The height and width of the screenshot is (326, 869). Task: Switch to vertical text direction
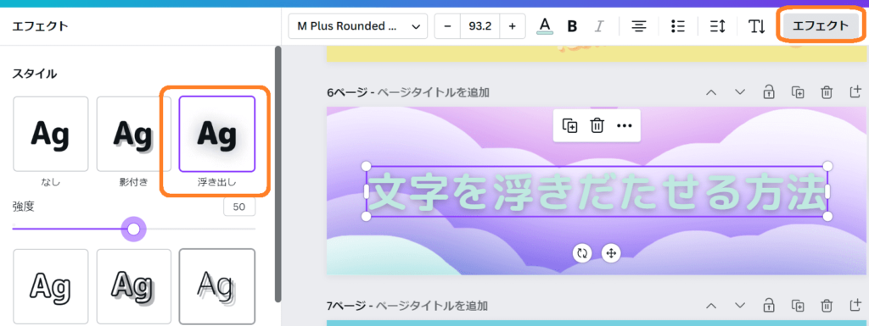click(x=756, y=26)
